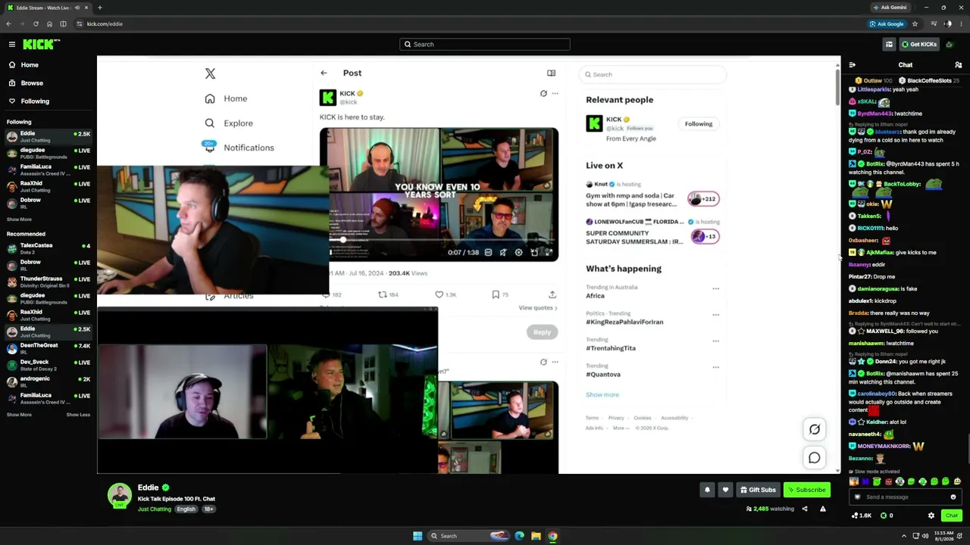Open options for #TrentahingTita trend
Screen dimensions: 970x545
click(715, 341)
